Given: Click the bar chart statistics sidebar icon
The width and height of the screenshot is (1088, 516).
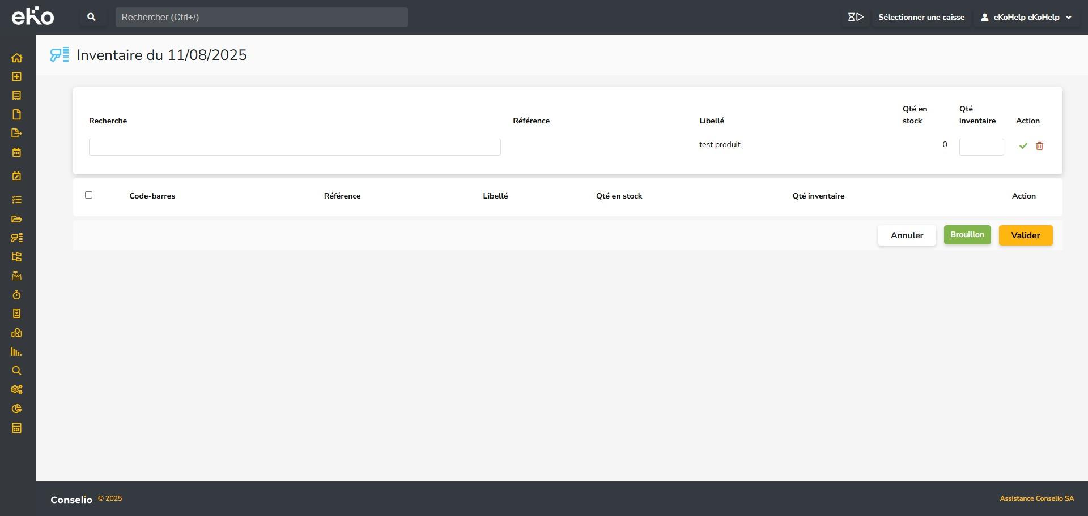Looking at the screenshot, I should point(16,352).
